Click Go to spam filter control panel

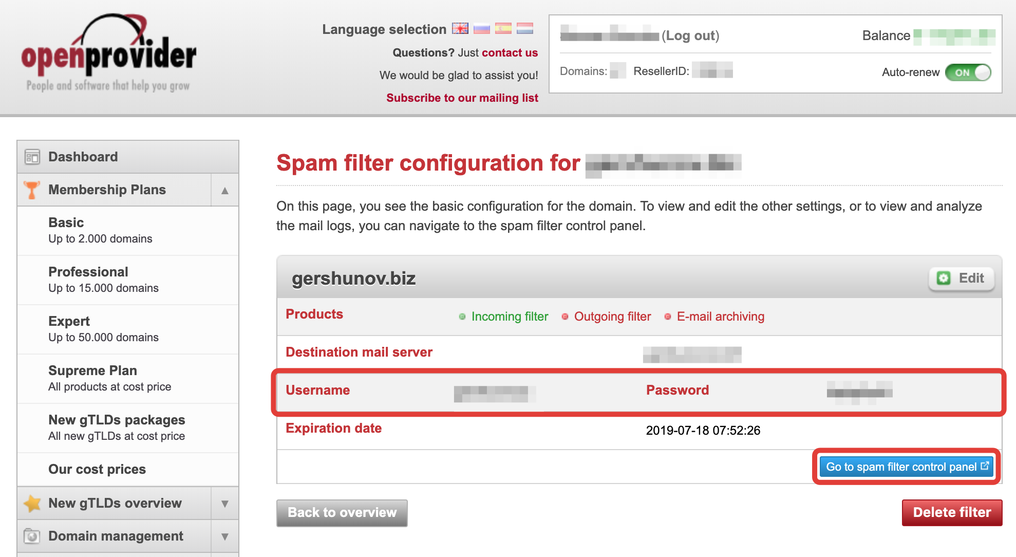click(907, 467)
